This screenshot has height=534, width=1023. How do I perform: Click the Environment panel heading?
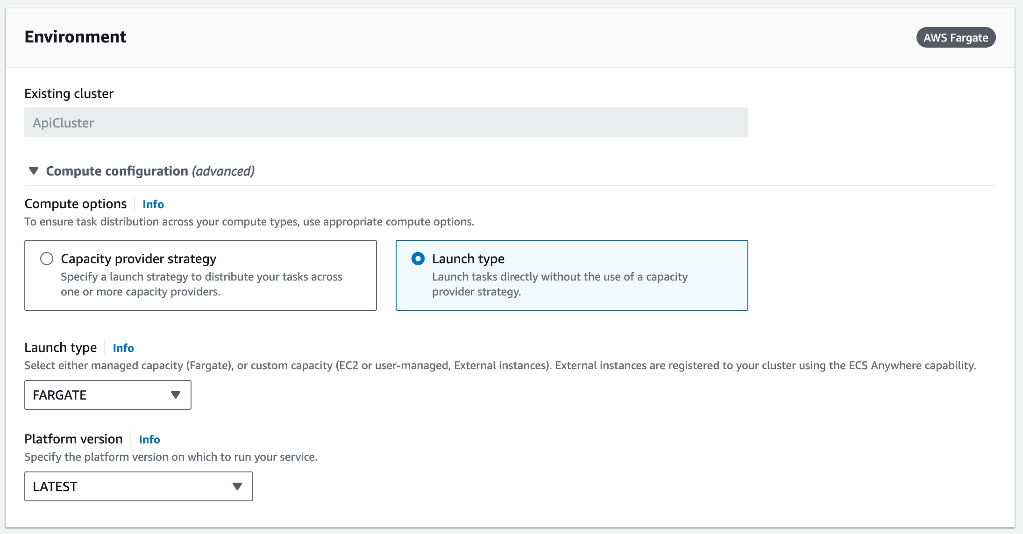click(x=75, y=37)
